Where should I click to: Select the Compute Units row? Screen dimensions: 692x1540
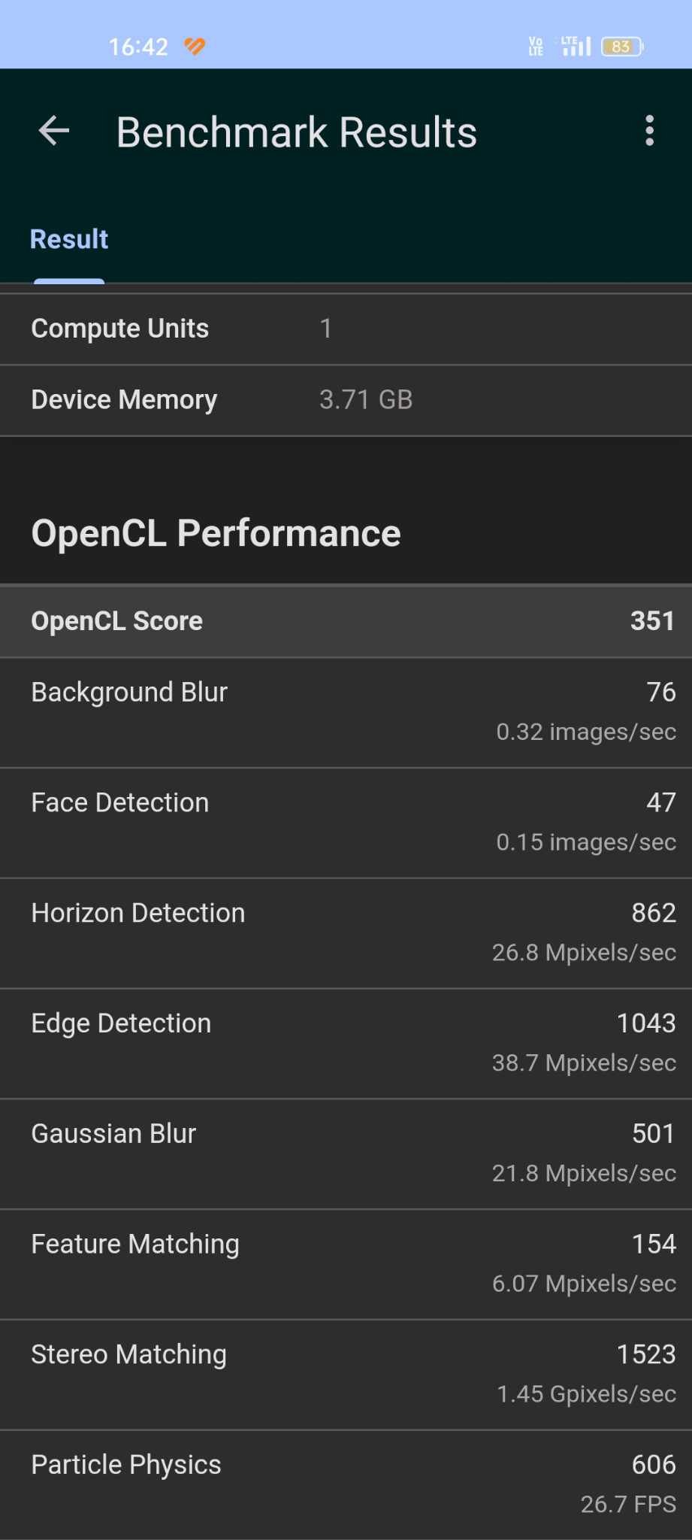click(x=346, y=329)
